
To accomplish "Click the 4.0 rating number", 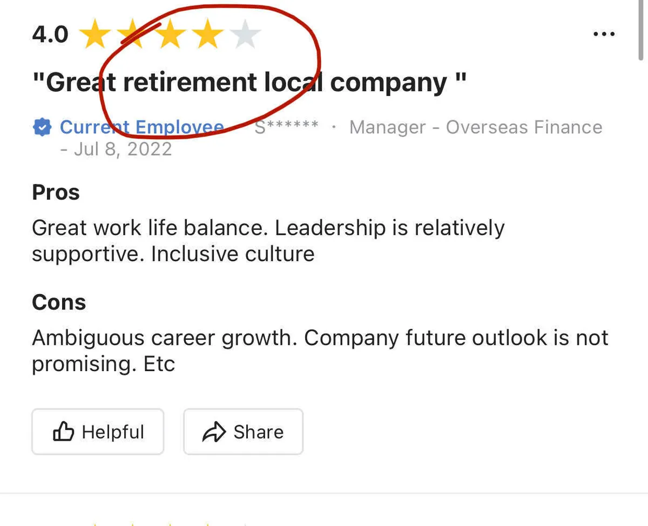I will tap(50, 35).
